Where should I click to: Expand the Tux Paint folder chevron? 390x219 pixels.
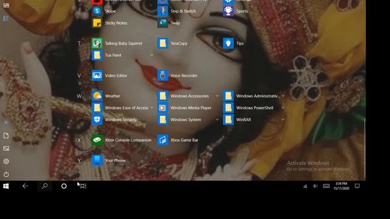pyautogui.click(x=152, y=55)
